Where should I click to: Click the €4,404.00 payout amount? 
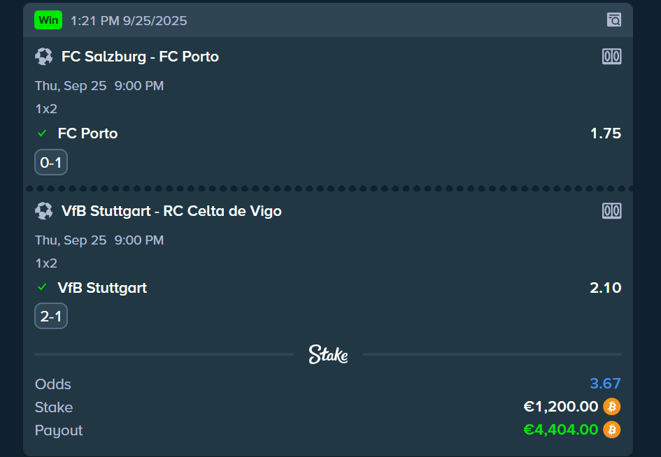click(x=560, y=430)
